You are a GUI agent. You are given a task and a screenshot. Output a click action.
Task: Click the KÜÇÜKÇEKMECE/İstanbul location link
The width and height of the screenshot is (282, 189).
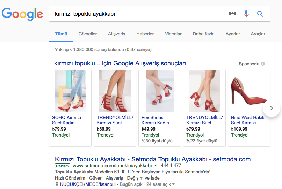click(88, 184)
